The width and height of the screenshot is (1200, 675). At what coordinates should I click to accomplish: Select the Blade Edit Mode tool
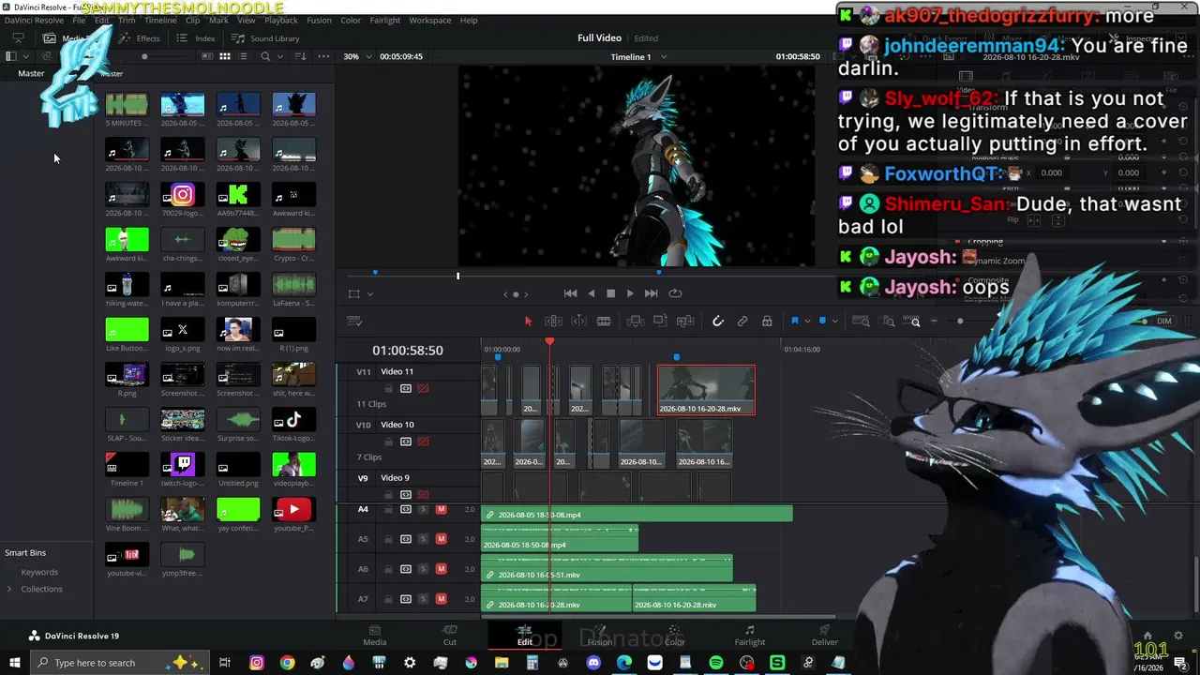pyautogui.click(x=604, y=321)
